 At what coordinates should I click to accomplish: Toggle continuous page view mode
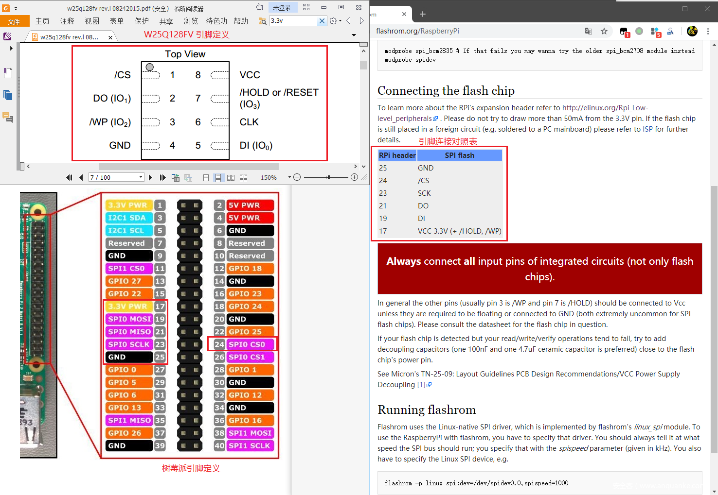(x=218, y=178)
